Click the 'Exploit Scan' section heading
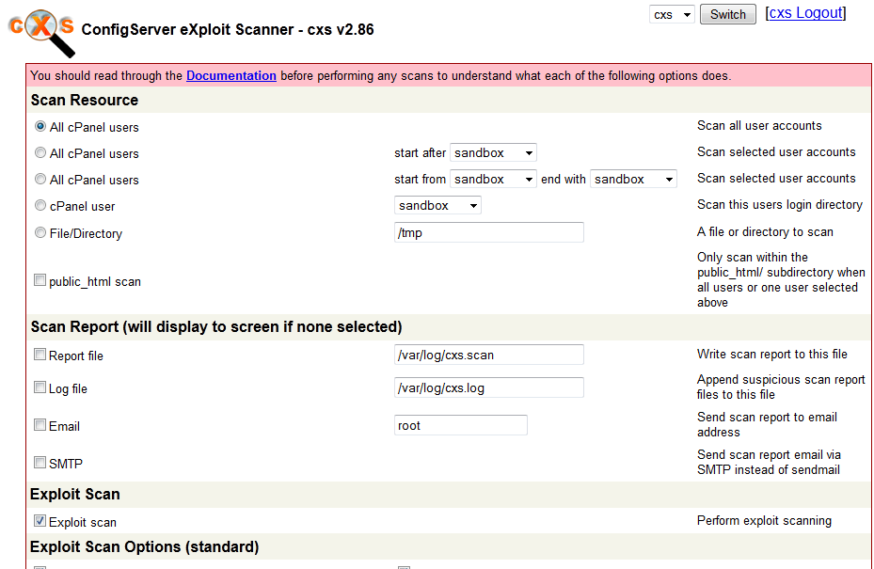The image size is (874, 569). tap(74, 495)
